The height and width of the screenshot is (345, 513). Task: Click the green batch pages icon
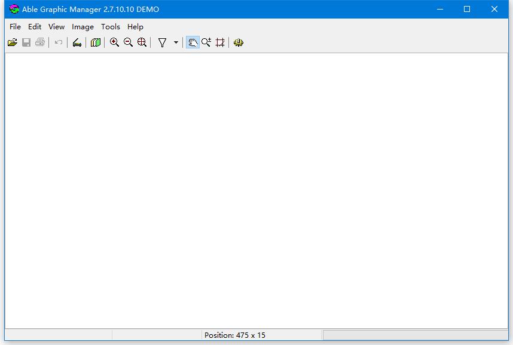coord(96,42)
